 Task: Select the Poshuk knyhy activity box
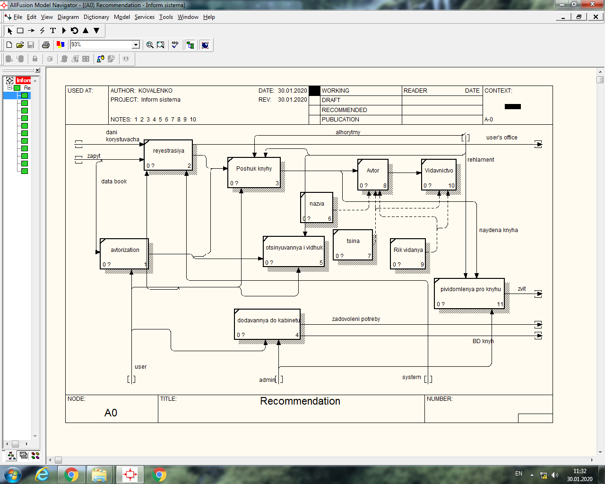[254, 173]
